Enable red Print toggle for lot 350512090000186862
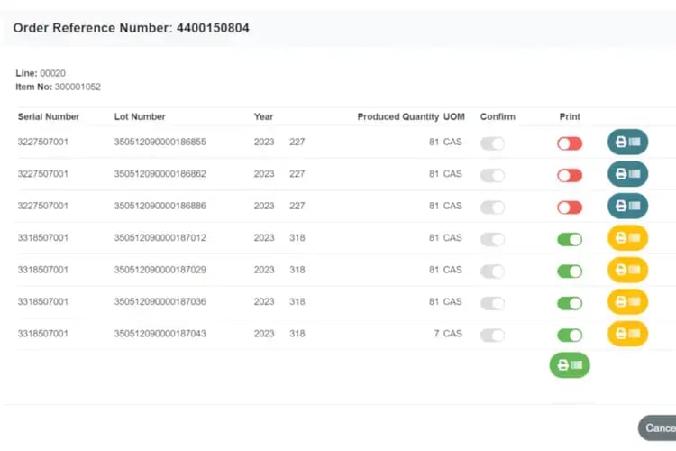This screenshot has width=676, height=451. click(x=570, y=175)
